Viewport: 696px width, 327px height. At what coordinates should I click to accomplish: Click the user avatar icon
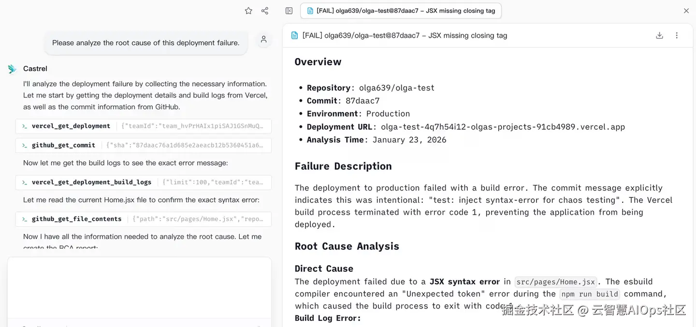click(263, 40)
